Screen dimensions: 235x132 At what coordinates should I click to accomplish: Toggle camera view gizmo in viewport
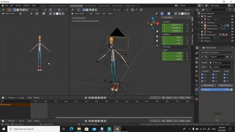tap(157, 41)
